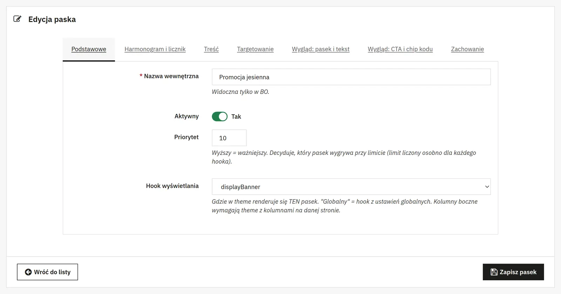Switch to the Podstawowe tab
Screen dimensions: 561x294
pos(89,49)
